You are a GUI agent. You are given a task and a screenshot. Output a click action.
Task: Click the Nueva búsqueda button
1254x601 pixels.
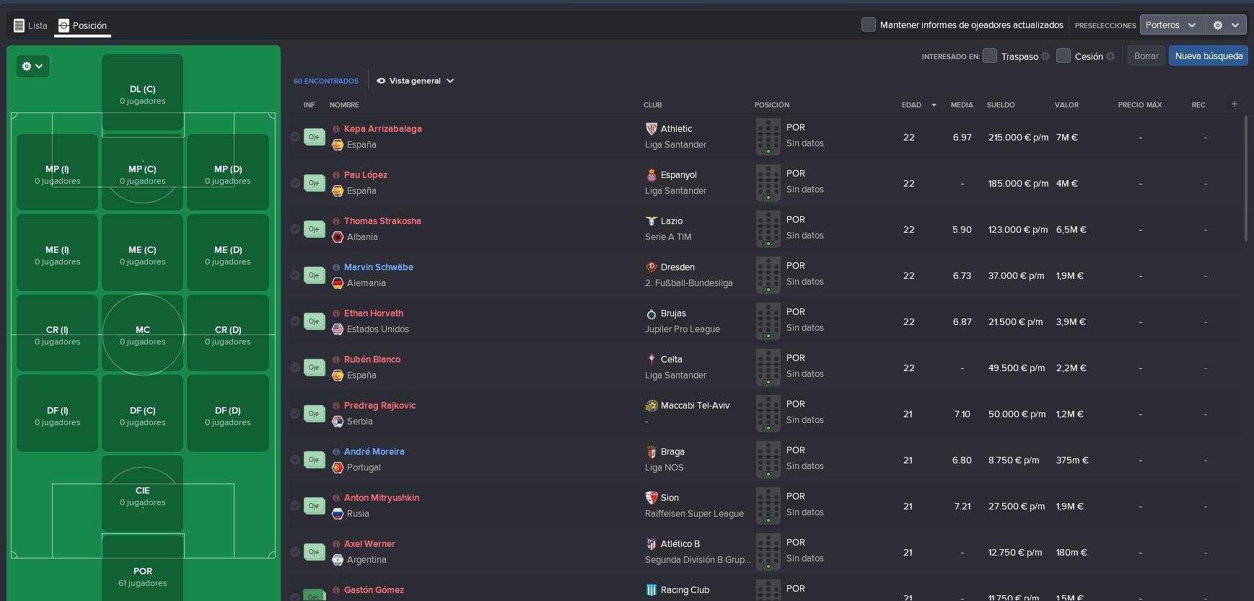1209,56
